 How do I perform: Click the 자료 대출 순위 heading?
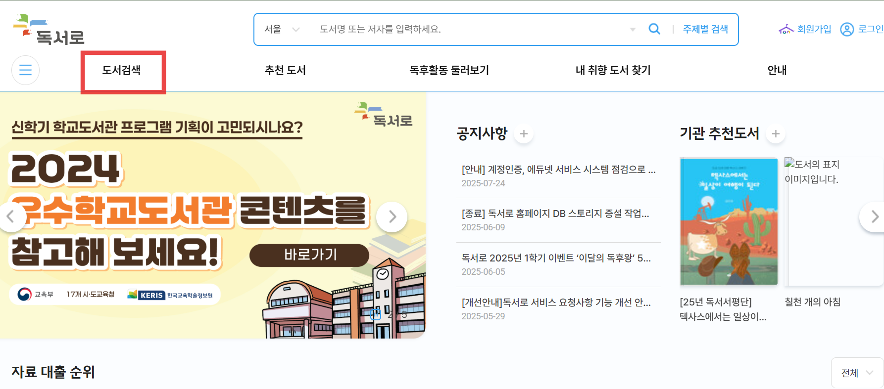[x=53, y=372]
